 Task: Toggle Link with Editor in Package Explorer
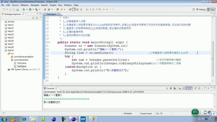37,18
